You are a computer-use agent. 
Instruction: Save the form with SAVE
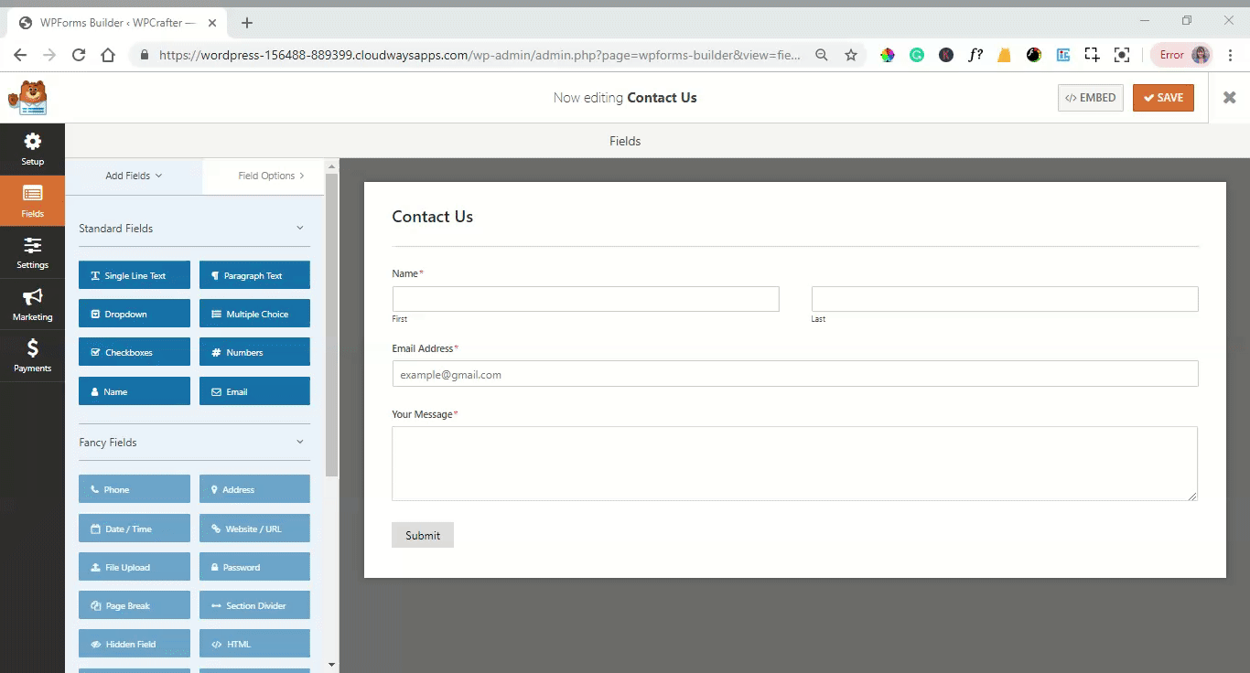point(1163,98)
